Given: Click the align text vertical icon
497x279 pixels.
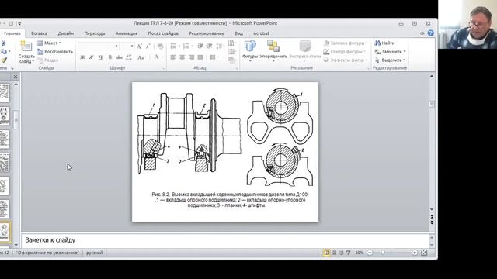Looking at the screenshot, I should (231, 52).
